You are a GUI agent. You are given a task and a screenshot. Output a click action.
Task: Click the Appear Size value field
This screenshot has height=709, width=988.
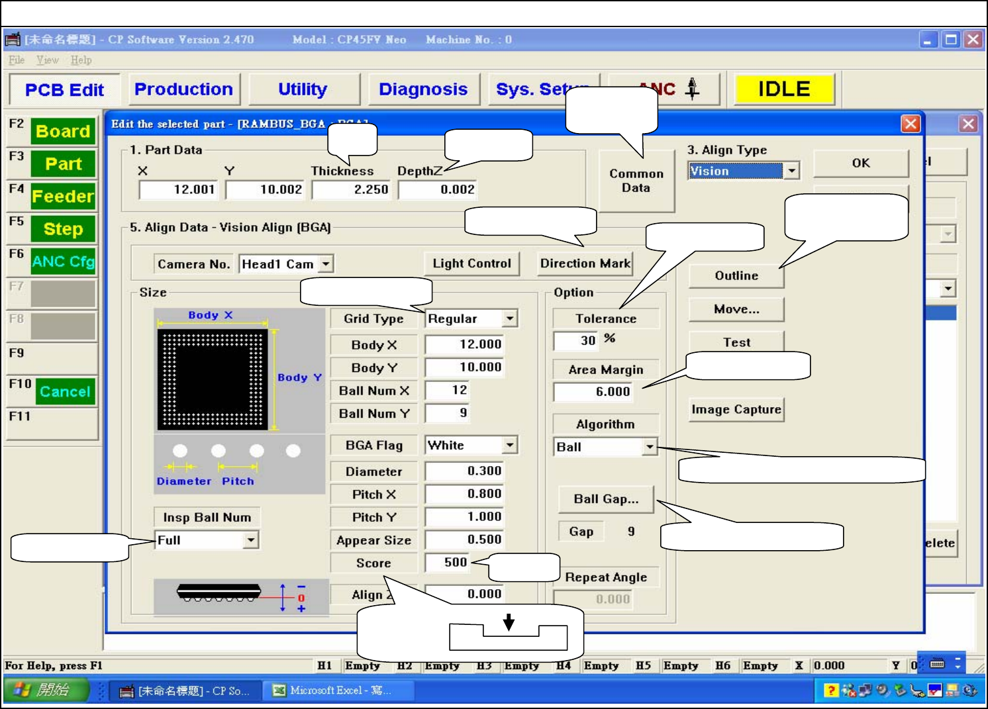pyautogui.click(x=464, y=540)
